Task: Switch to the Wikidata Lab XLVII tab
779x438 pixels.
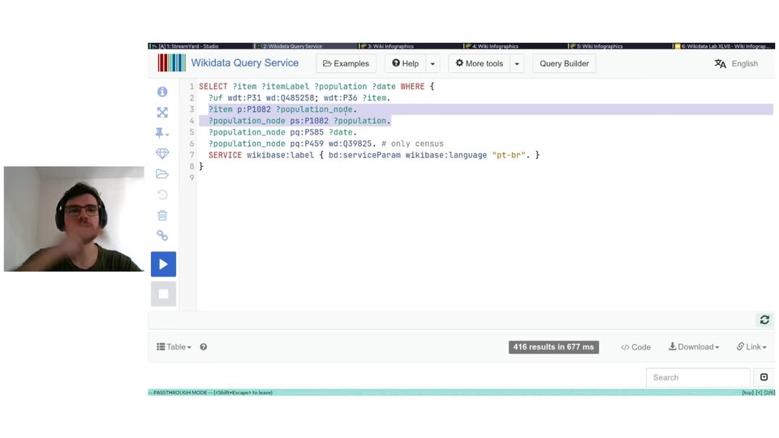Action: (x=724, y=46)
